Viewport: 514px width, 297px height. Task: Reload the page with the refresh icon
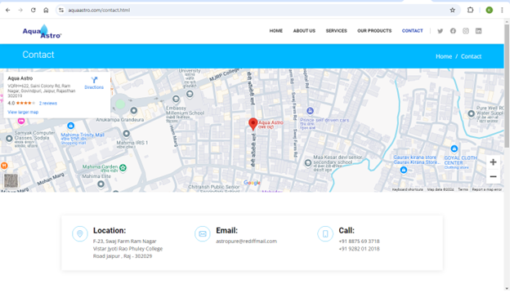click(34, 10)
